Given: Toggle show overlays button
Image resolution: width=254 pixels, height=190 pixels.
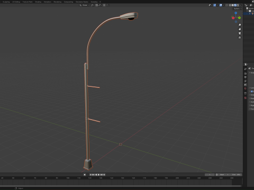Looking at the screenshot, I should click(x=221, y=5).
